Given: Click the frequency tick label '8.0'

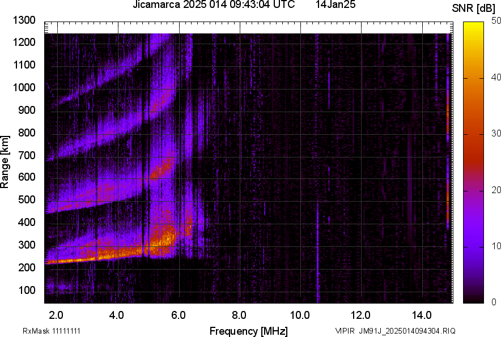Looking at the screenshot, I should (x=239, y=315).
